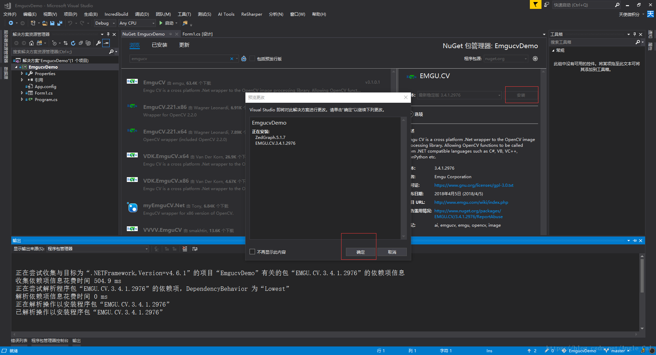Click 确定 to confirm the changes

coord(361,252)
